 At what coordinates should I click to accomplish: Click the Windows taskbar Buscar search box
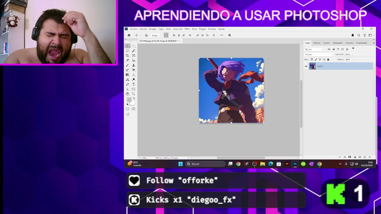click(206, 164)
